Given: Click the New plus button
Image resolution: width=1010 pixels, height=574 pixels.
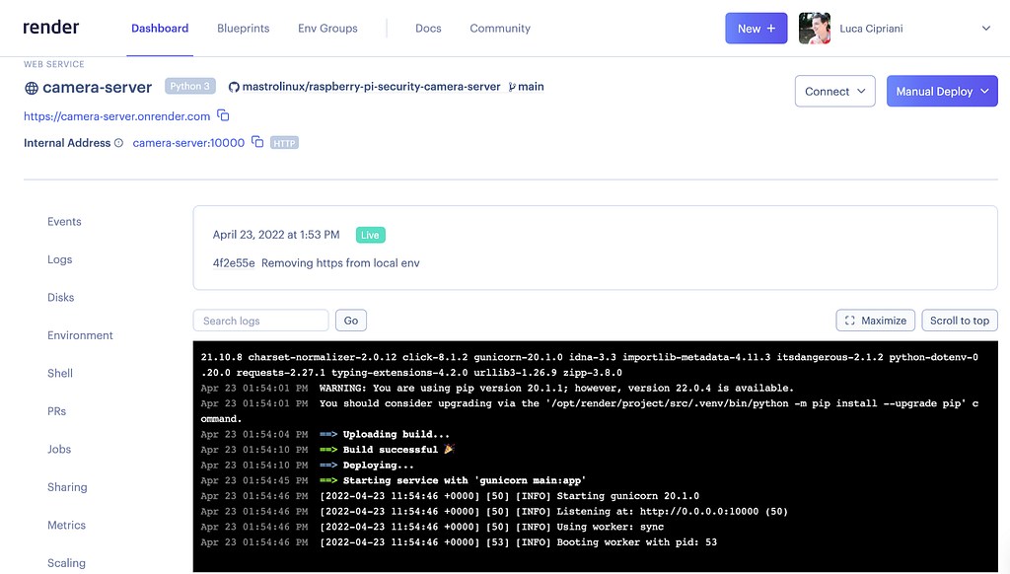Looking at the screenshot, I should pos(757,29).
